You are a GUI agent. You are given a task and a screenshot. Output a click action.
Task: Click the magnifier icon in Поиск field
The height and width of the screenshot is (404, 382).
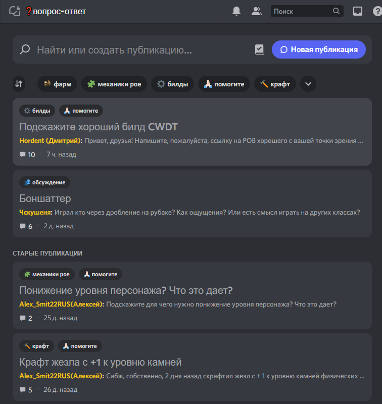[x=337, y=11]
